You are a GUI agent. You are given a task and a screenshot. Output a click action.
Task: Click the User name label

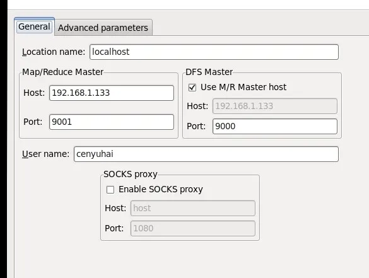(x=45, y=154)
